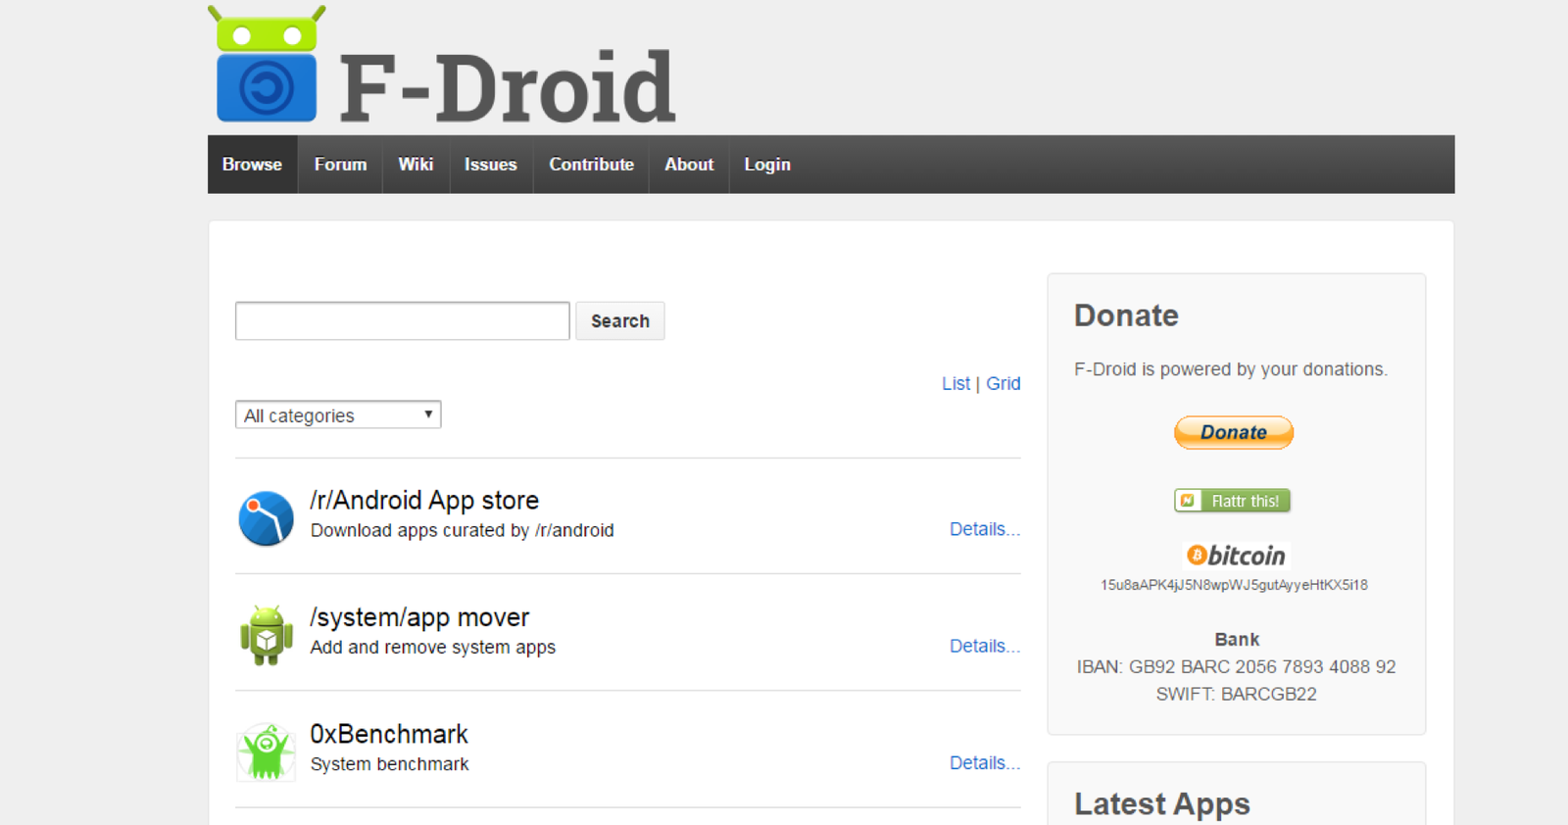Image resolution: width=1568 pixels, height=825 pixels.
Task: Open the Login menu item
Action: pyautogui.click(x=767, y=165)
